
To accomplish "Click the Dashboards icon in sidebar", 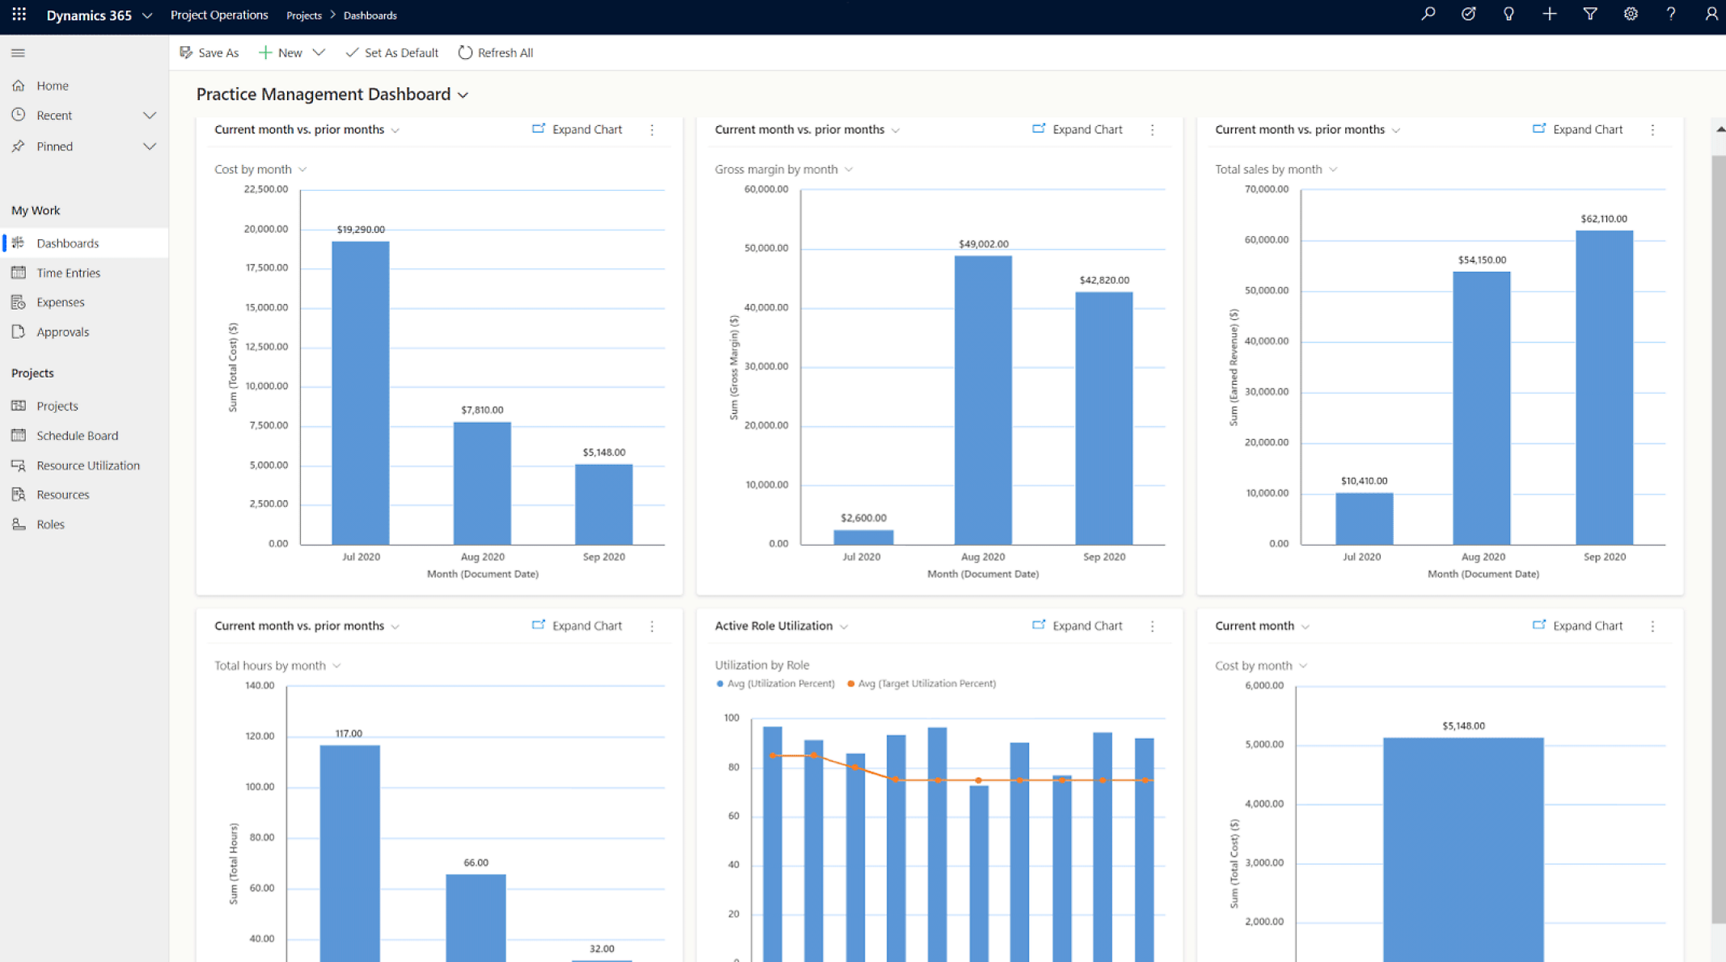I will (21, 242).
